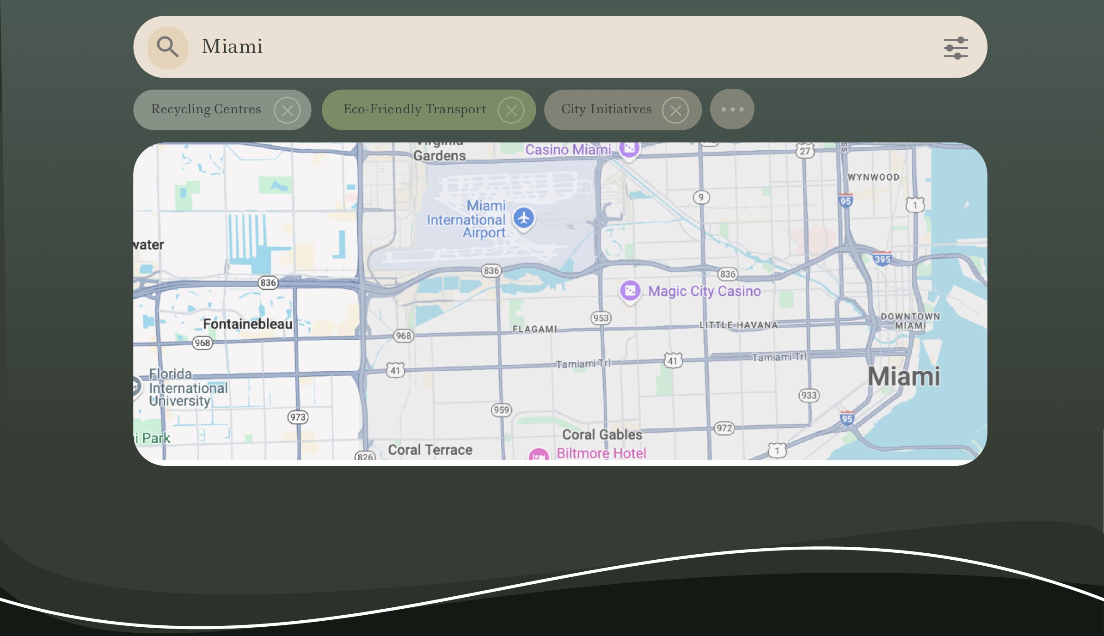Toggle the Eco-Friendly Transport filter

[x=414, y=110]
